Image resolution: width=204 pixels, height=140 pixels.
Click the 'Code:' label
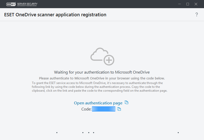pos(86,109)
